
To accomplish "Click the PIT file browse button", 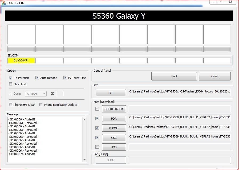I will [x=111, y=93].
